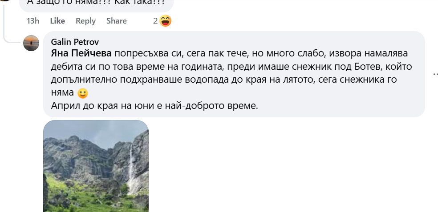Screen dimensions: 438x212
Task: Click the green meadow area in the photo
Action: click(x=84, y=195)
